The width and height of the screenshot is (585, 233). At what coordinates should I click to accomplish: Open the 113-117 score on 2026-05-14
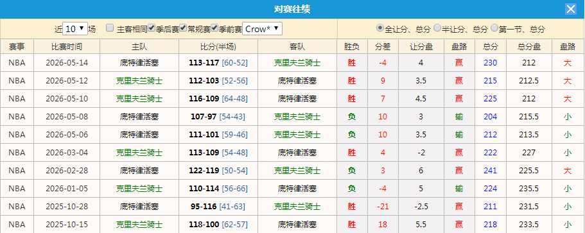coord(204,63)
